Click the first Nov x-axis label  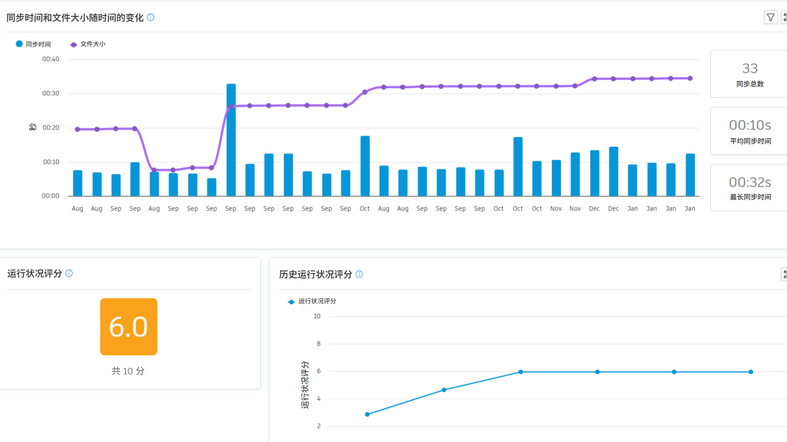tap(556, 209)
